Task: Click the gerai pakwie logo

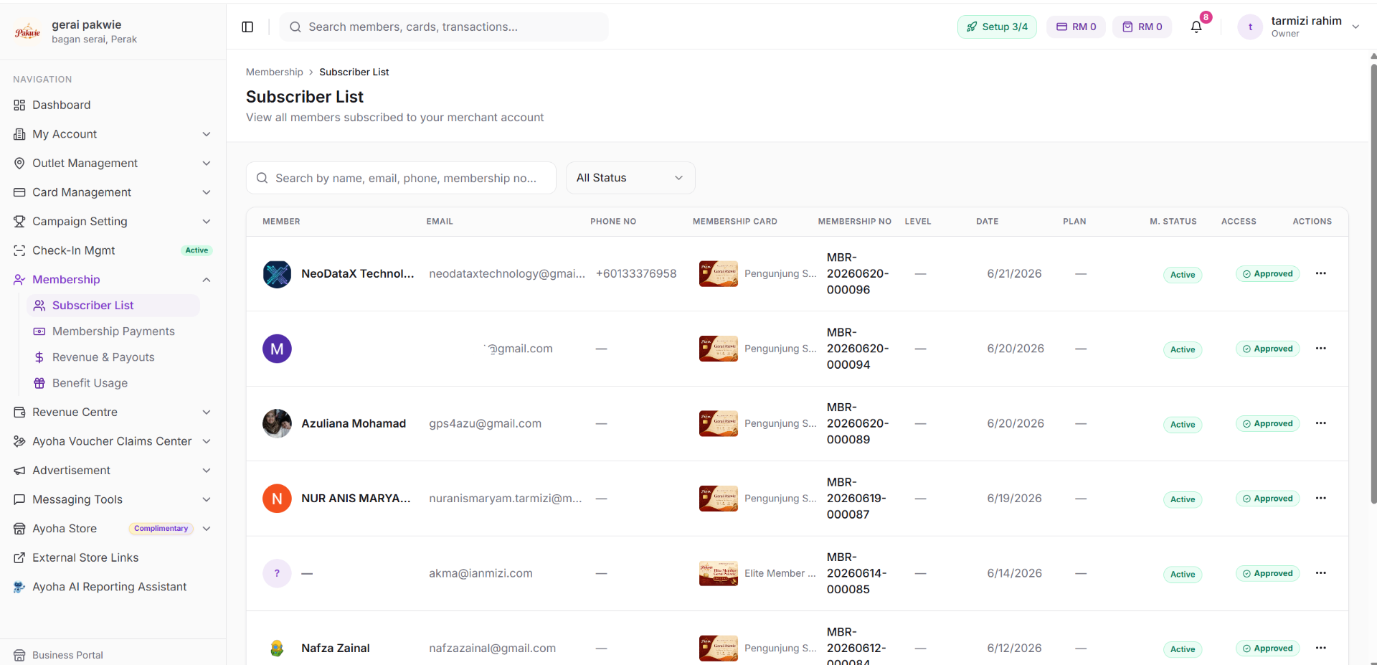Action: 28,32
